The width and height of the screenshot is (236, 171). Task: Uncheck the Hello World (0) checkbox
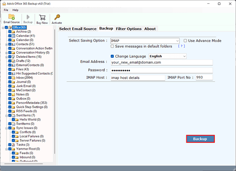click(x=13, y=119)
